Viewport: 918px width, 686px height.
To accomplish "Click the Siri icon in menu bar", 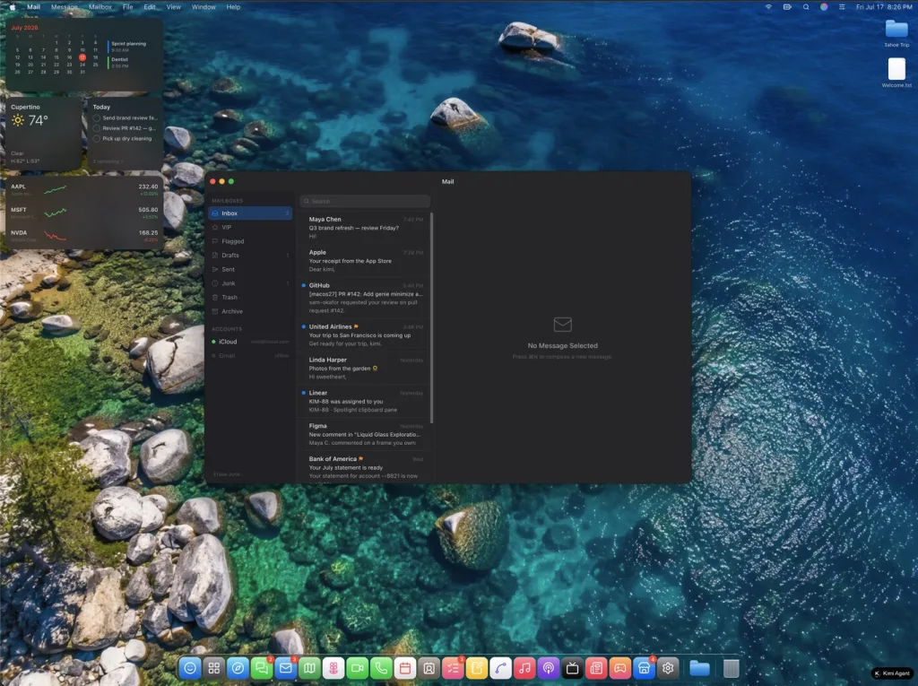I will [824, 7].
